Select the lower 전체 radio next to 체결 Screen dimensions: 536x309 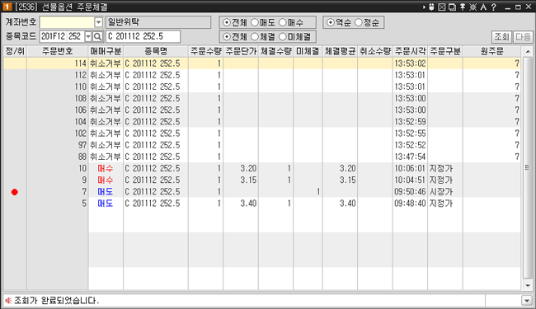click(226, 36)
